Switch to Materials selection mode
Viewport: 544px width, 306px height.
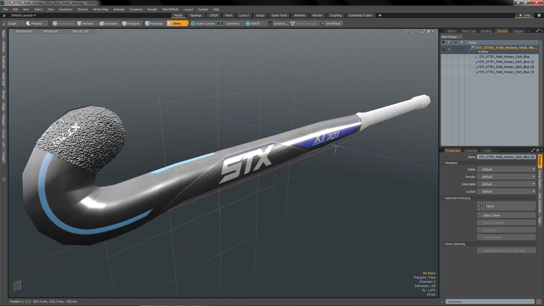pyautogui.click(x=154, y=24)
